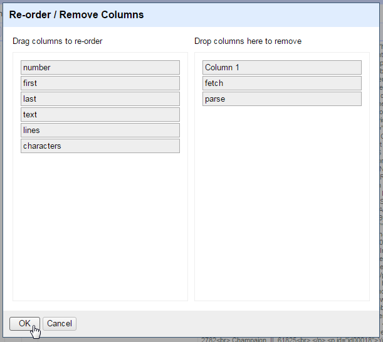Click the OK button
The height and width of the screenshot is (342, 383).
pos(24,324)
